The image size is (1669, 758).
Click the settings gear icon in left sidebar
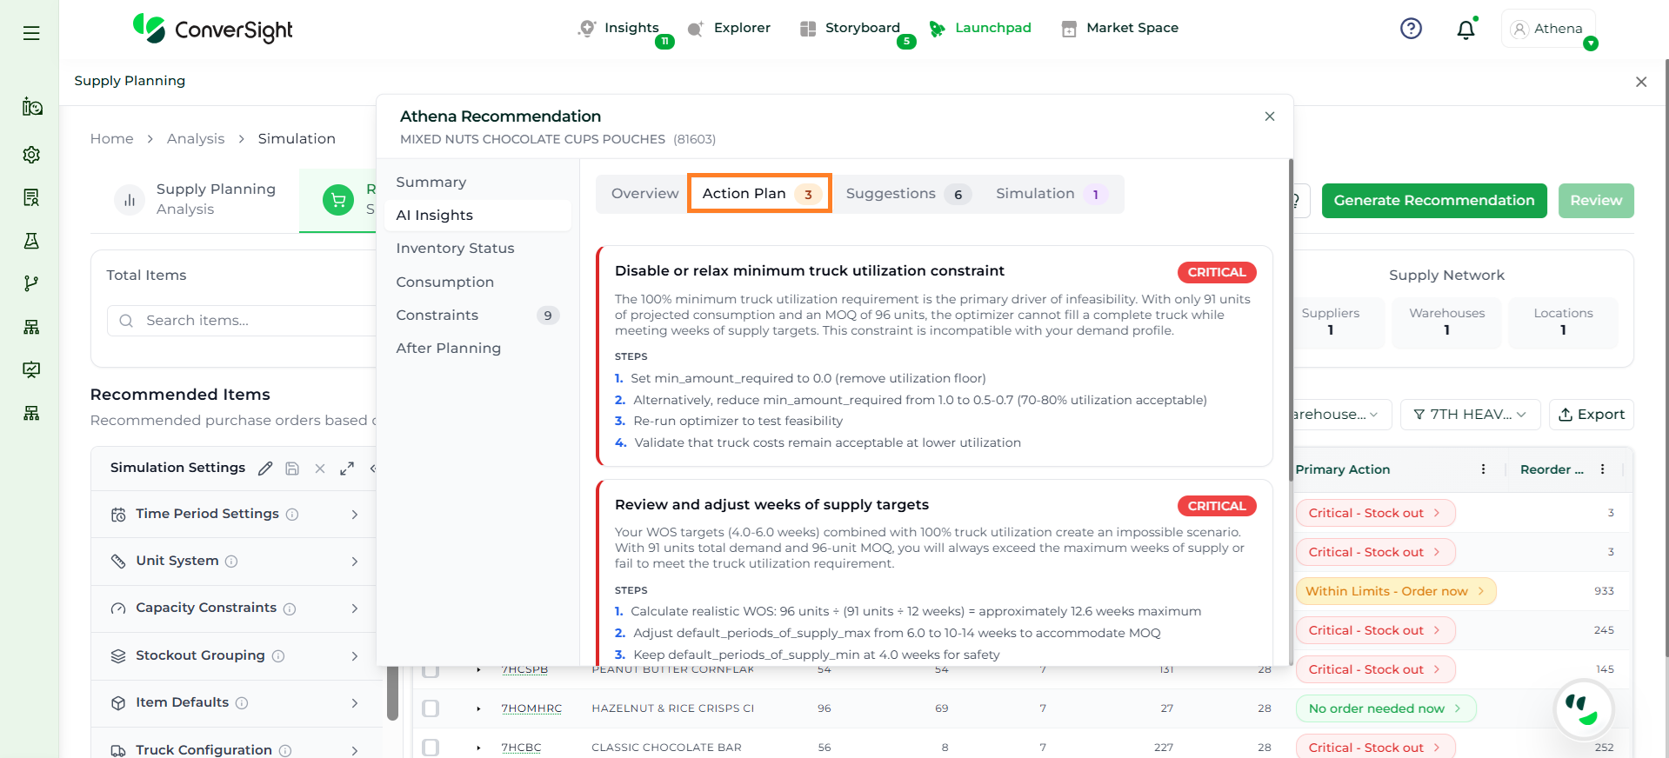(31, 155)
